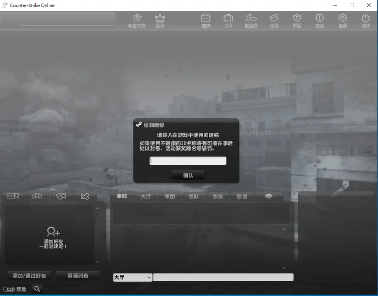This screenshot has height=296, width=378.
Task: Minimize the Counter-Strike Online window
Action: click(335, 5)
